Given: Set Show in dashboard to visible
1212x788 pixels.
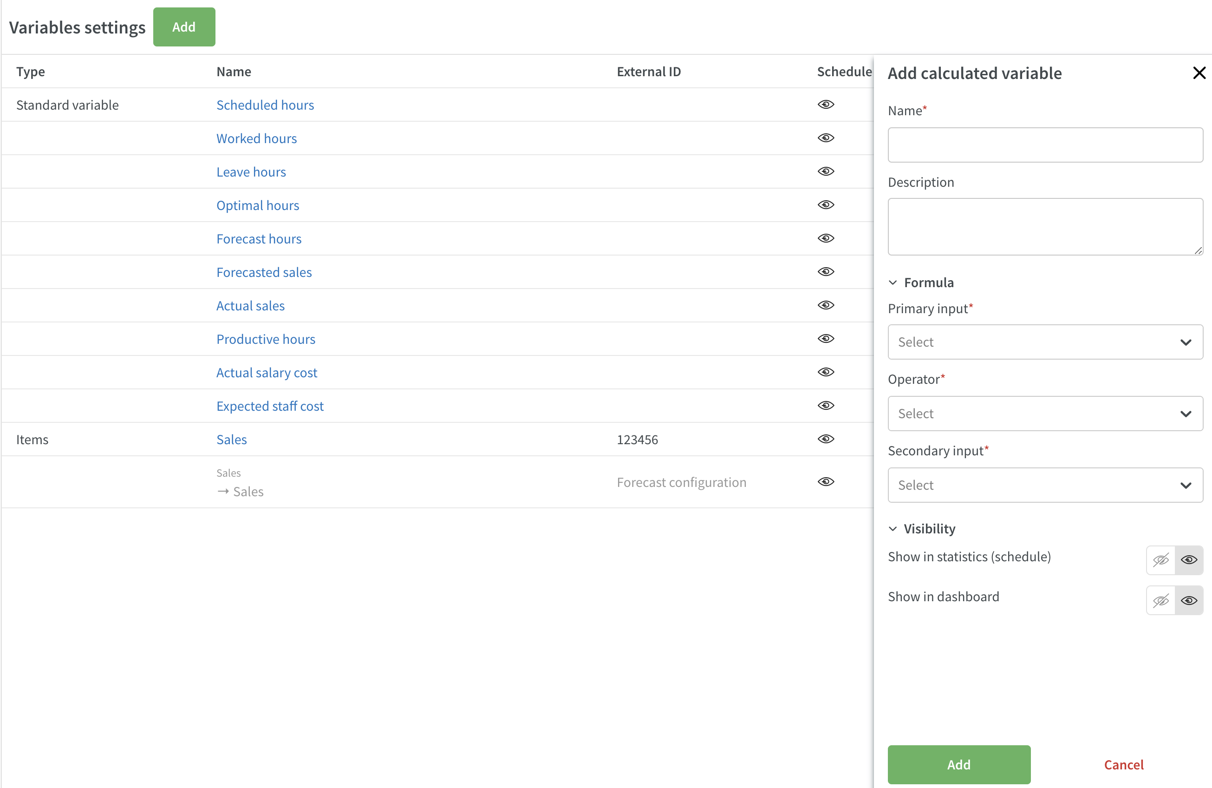Looking at the screenshot, I should (1189, 601).
